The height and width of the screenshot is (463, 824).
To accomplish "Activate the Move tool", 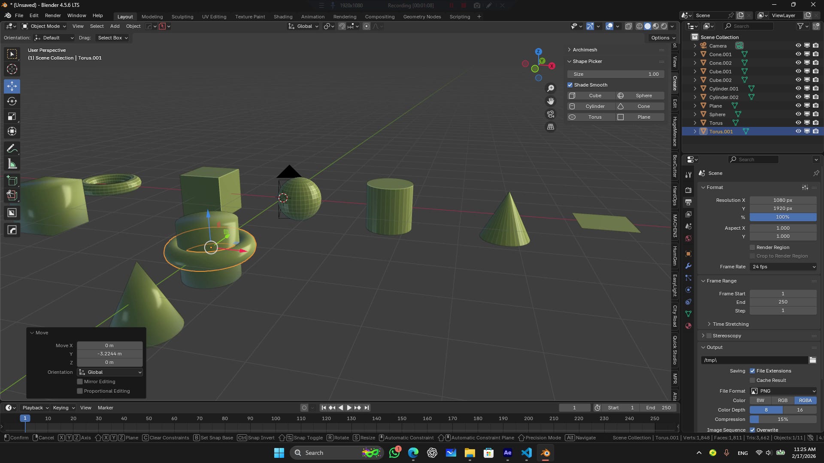I will point(12,86).
